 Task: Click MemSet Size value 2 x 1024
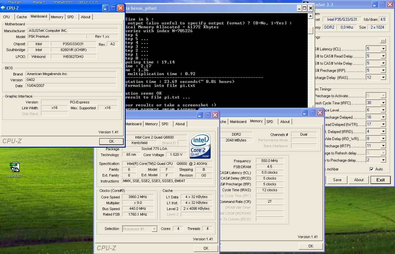[377, 27]
